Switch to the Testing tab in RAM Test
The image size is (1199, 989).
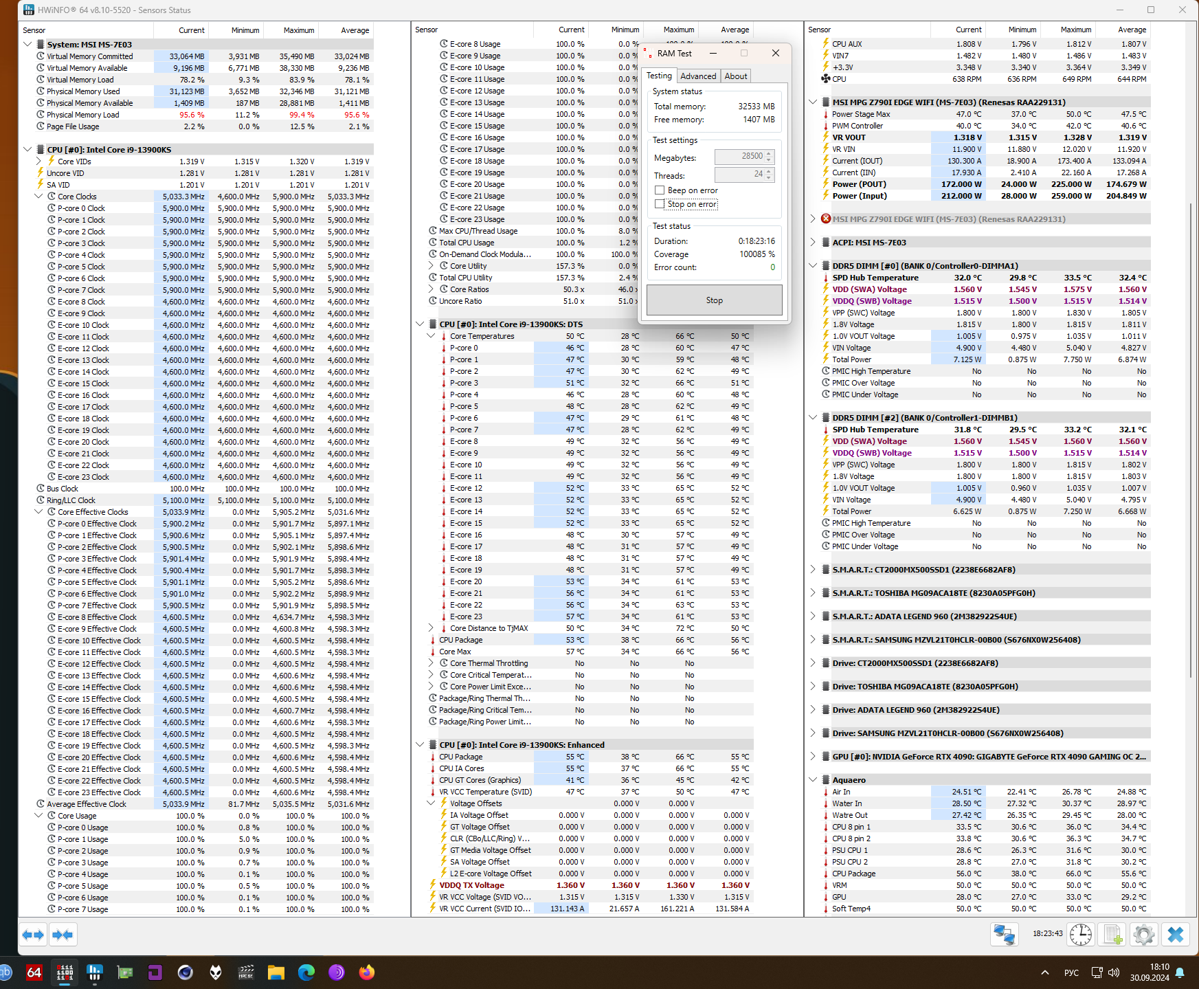(659, 76)
